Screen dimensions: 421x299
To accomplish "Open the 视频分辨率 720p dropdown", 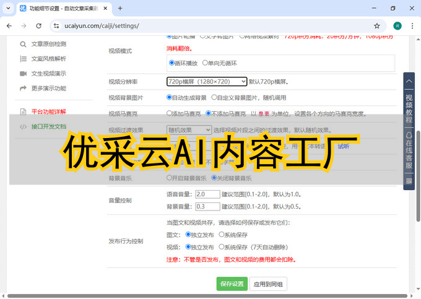I will (x=207, y=81).
